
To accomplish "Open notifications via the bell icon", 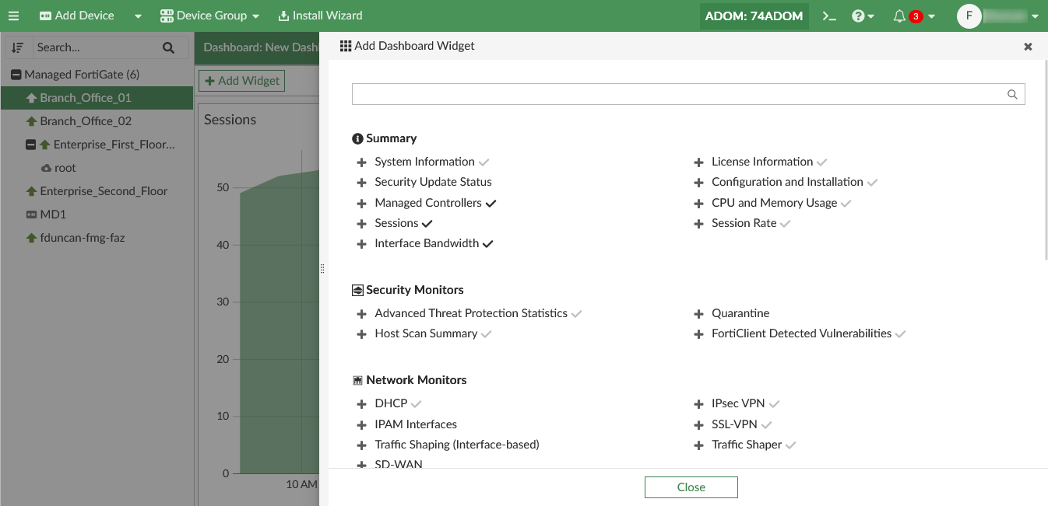I will pos(901,15).
